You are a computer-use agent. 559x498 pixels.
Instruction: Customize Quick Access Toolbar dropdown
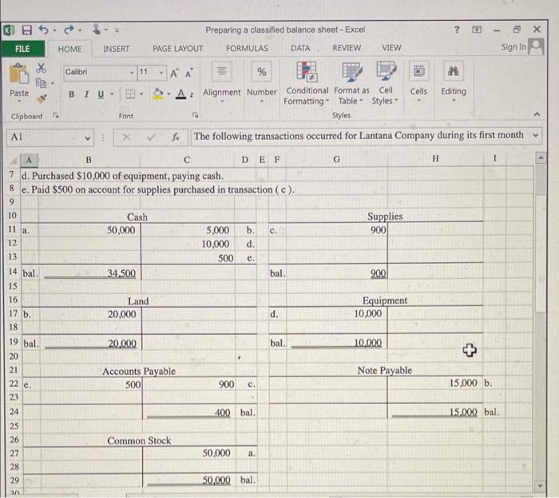[x=117, y=30]
